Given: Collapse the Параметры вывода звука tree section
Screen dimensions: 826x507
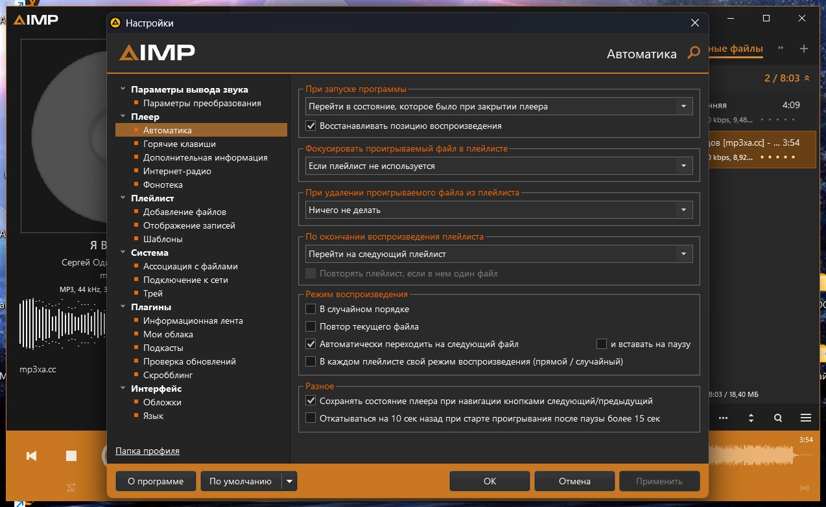Looking at the screenshot, I should (123, 89).
